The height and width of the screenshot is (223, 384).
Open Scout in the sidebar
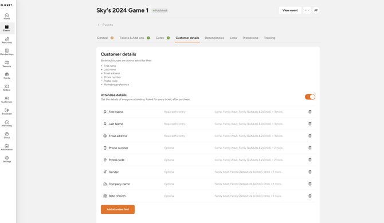click(7, 136)
